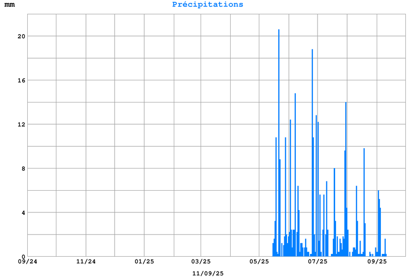Click the 09/24 date on the x-axis
The width and height of the screenshot is (416, 277).
coord(27,262)
